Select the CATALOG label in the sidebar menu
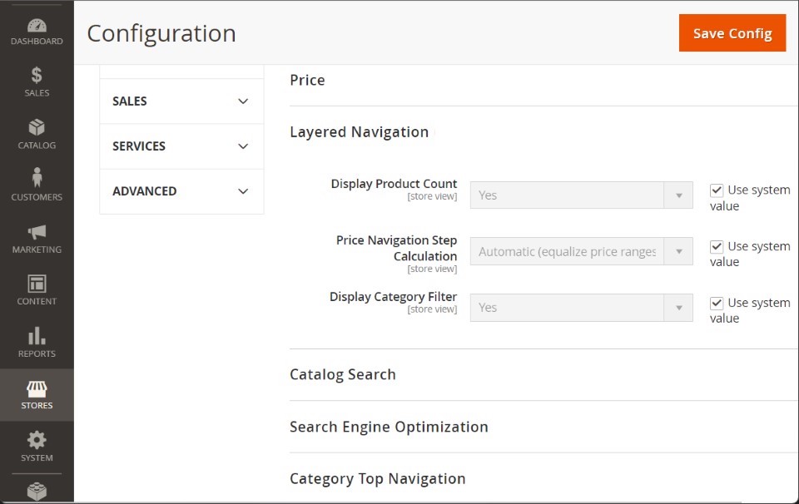Viewport: 799px width, 504px height. click(37, 145)
